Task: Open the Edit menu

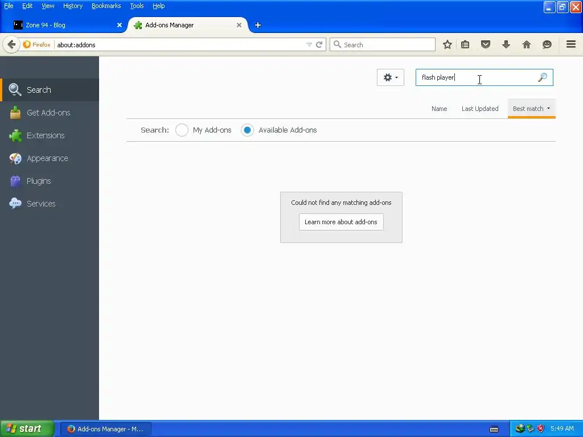Action: pyautogui.click(x=27, y=6)
